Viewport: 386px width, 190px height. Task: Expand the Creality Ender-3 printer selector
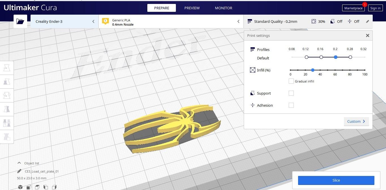[x=64, y=21]
